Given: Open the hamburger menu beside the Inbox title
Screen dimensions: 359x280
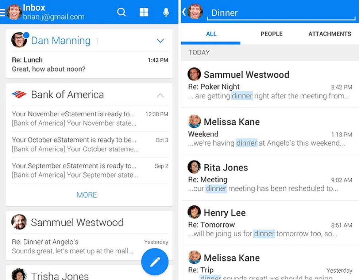Looking at the screenshot, I should pos(3,12).
